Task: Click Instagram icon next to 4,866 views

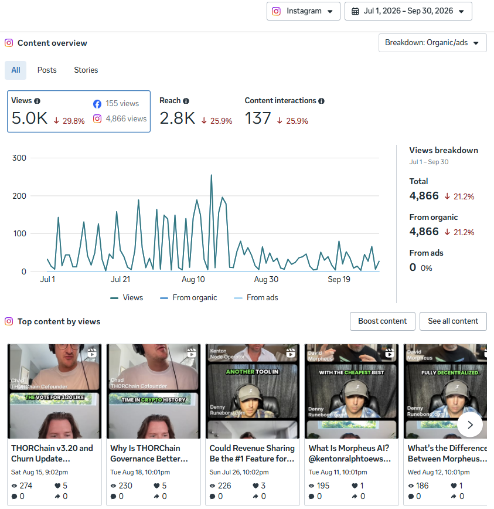Action: (x=97, y=119)
